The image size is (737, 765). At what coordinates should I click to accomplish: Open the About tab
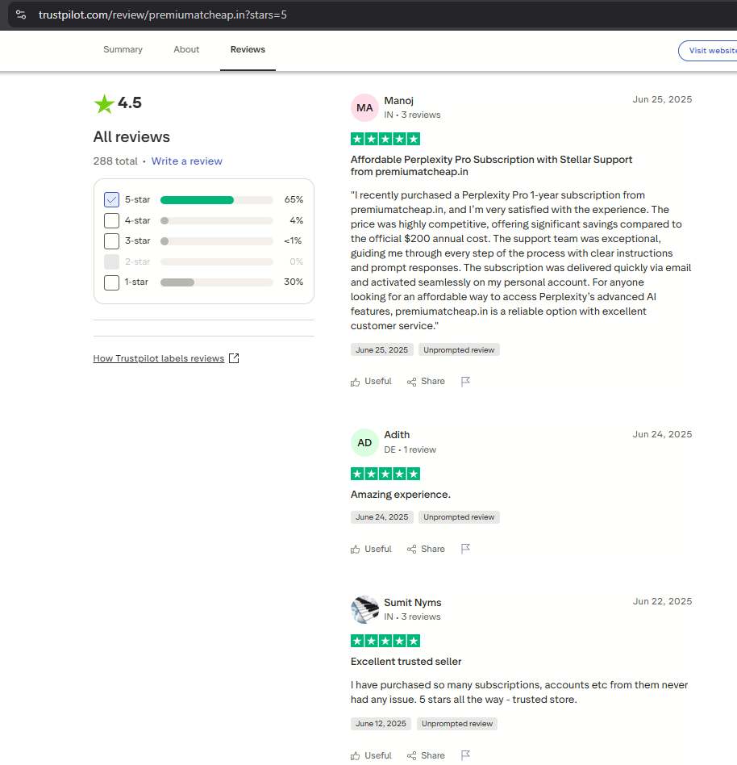(186, 50)
